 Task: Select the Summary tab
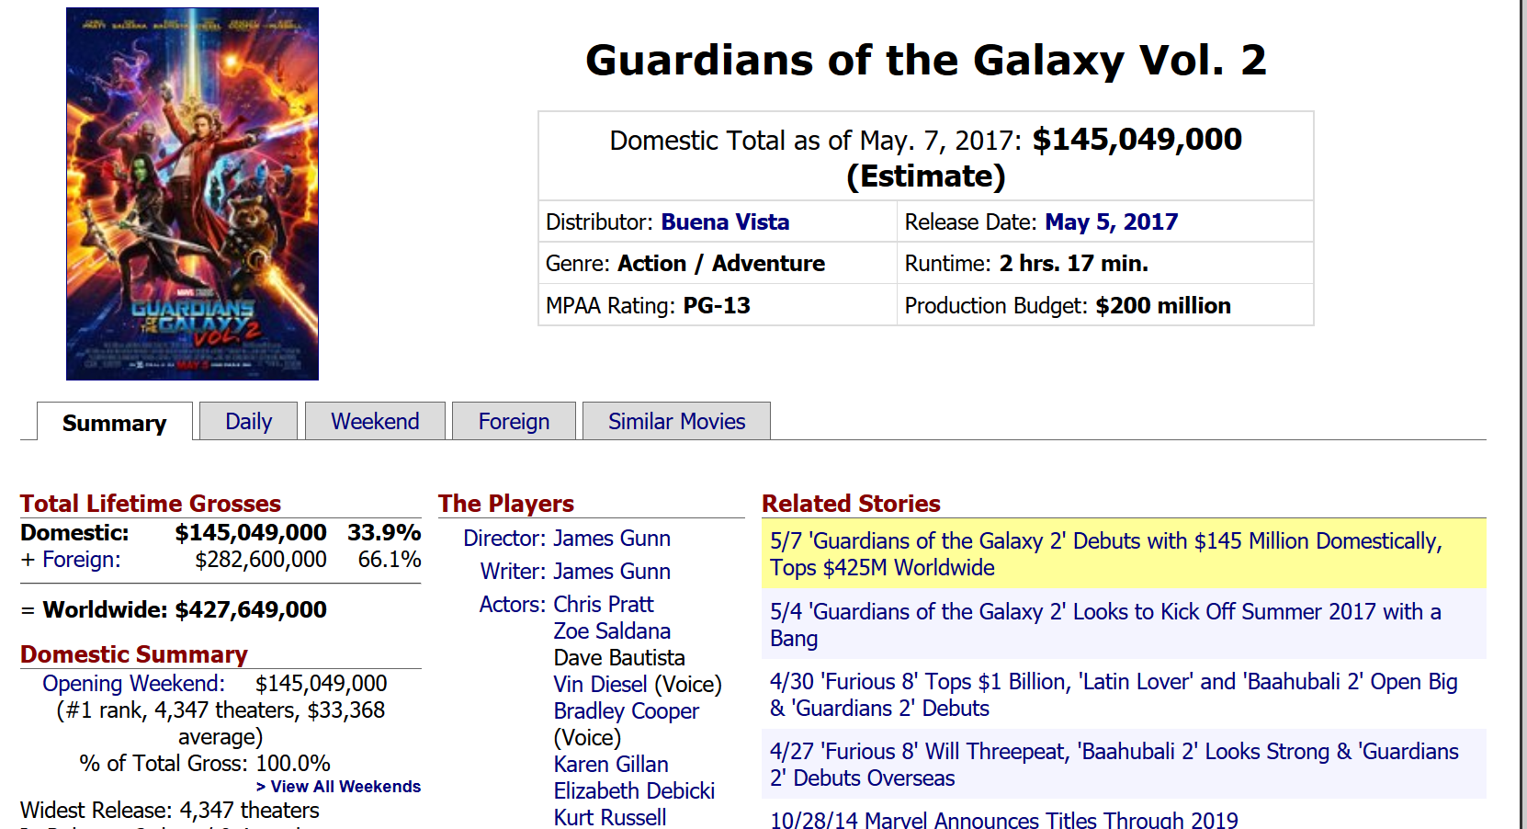pyautogui.click(x=115, y=423)
